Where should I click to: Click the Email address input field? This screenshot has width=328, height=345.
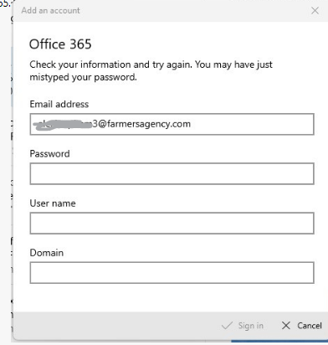[172, 124]
